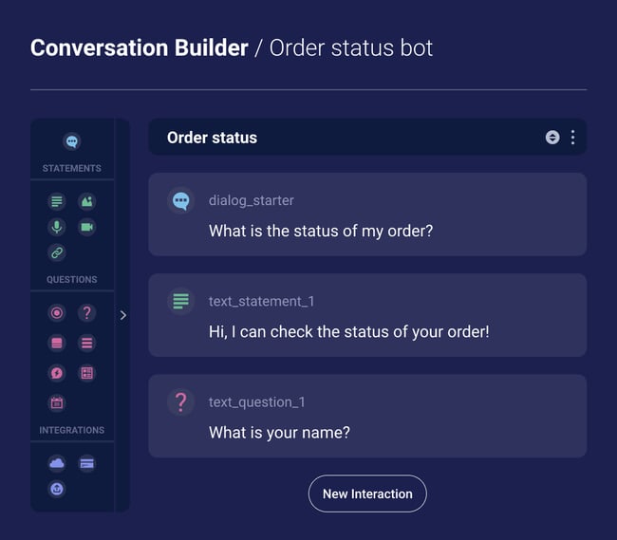Image resolution: width=617 pixels, height=540 pixels.
Task: Expand the sidebar using the chevron arrow
Action: click(x=122, y=315)
